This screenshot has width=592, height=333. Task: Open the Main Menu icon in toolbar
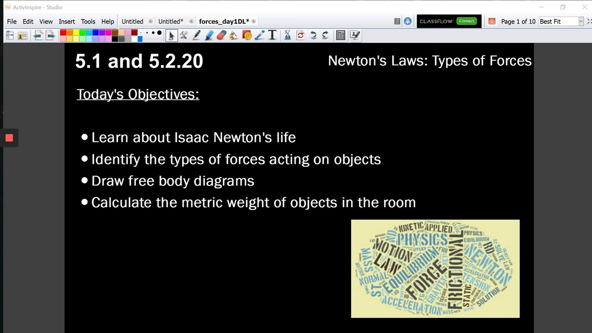(10, 35)
